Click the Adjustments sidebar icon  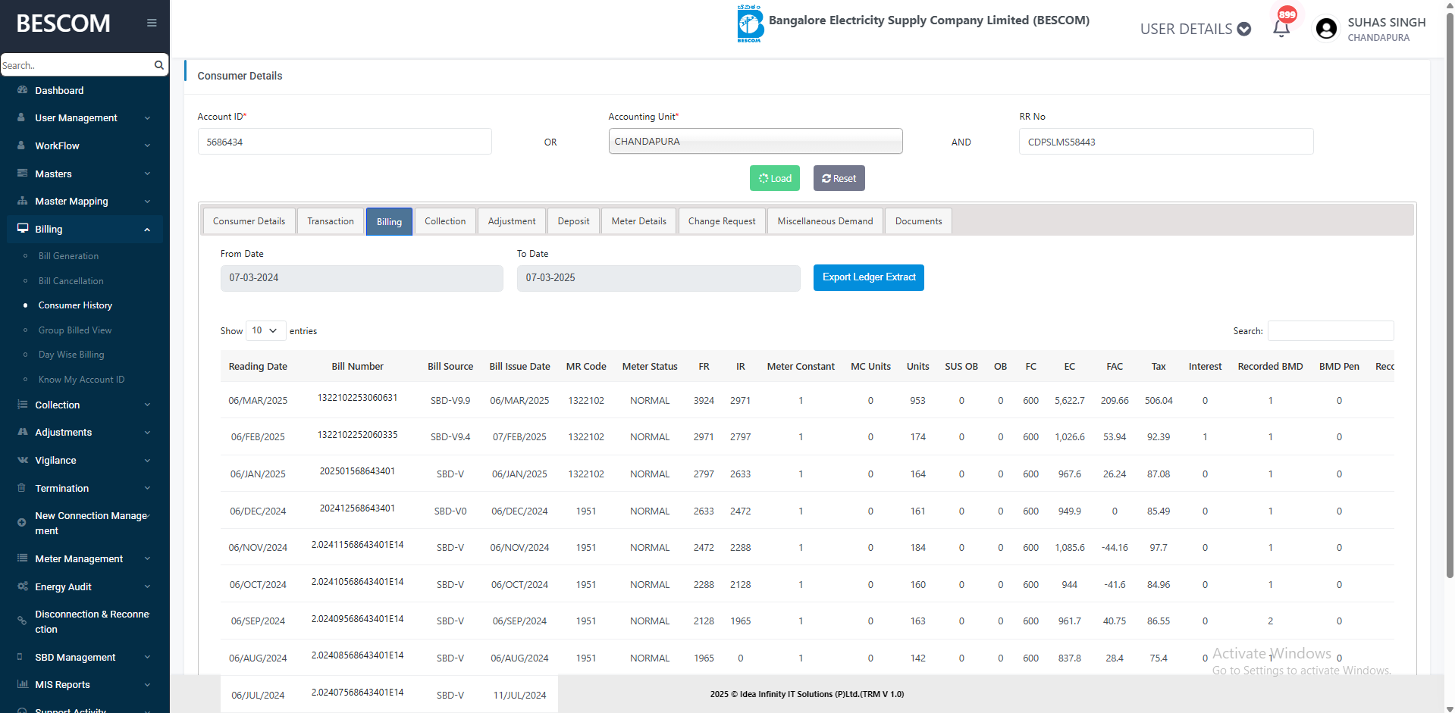22,432
